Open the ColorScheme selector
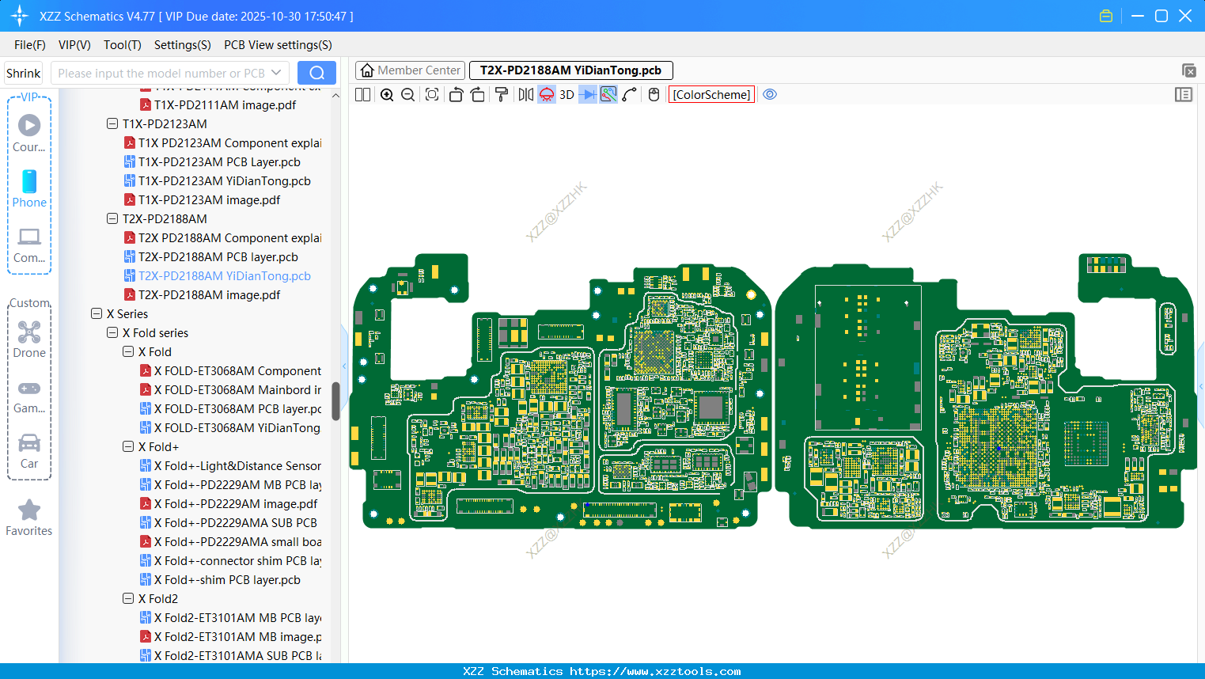The height and width of the screenshot is (679, 1205). (x=710, y=94)
